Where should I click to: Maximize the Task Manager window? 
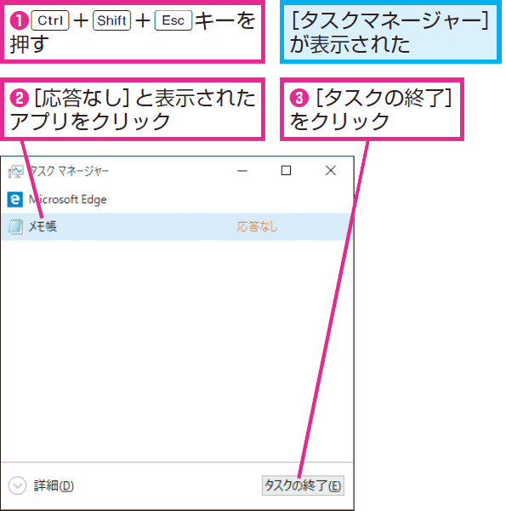pos(286,170)
